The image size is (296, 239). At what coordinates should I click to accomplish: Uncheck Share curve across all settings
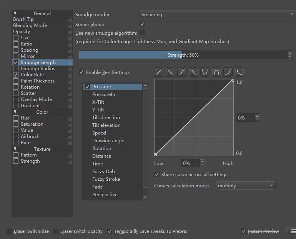tap(157, 175)
